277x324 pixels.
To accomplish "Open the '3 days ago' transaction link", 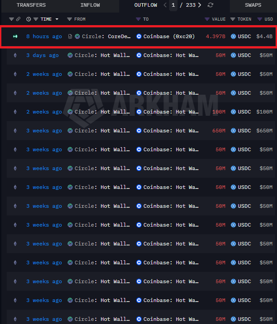I will 42,55.
